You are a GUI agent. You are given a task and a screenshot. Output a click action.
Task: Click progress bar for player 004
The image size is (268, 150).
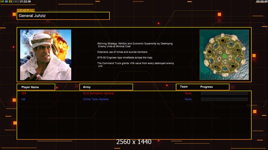pyautogui.click(x=225, y=93)
